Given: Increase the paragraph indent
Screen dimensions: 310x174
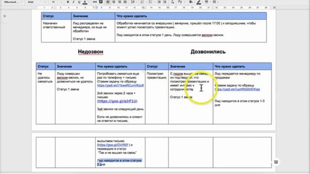Looking at the screenshot, I should coord(165,2).
